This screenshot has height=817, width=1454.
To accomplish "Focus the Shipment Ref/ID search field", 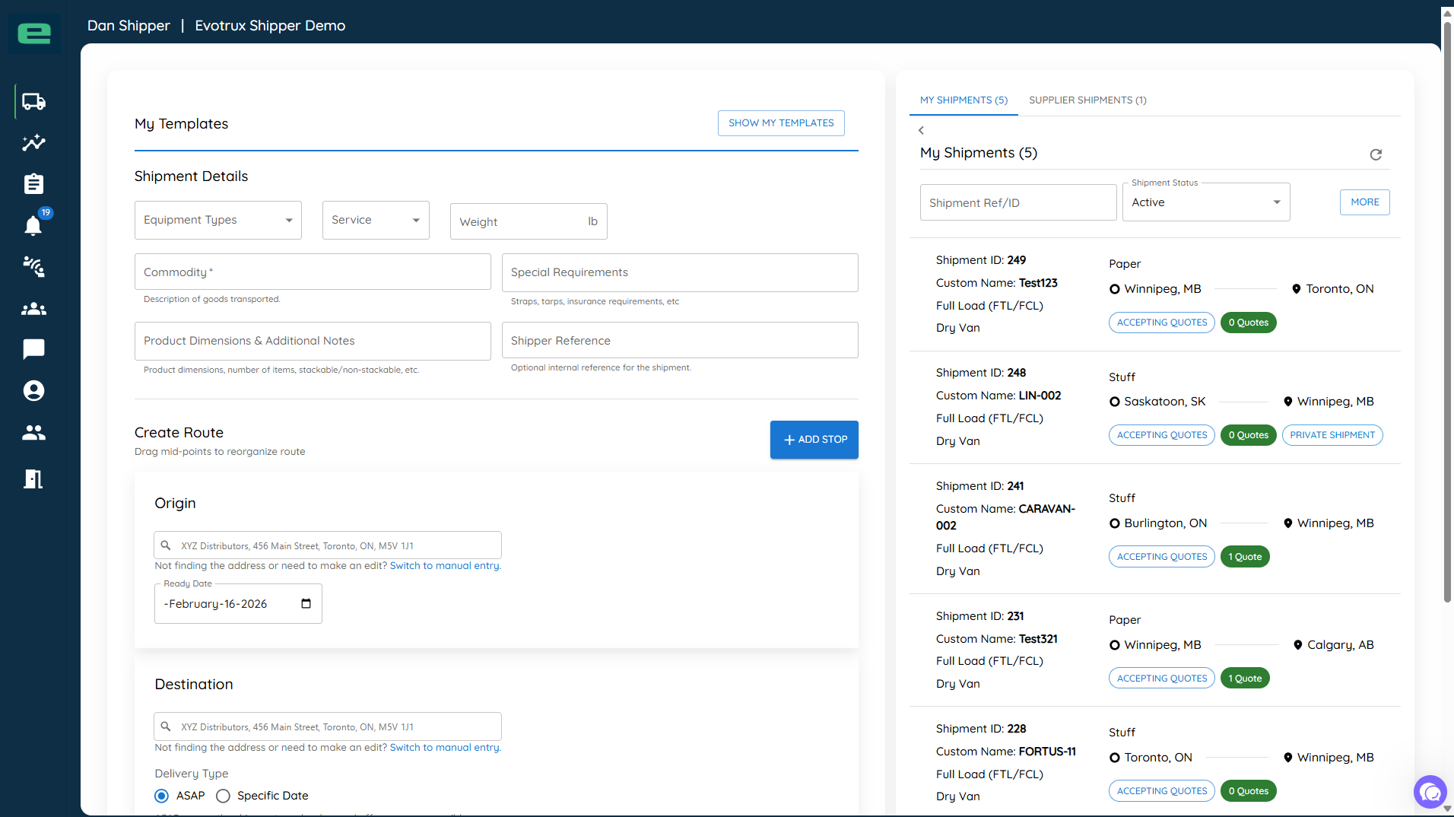I will coord(1017,202).
